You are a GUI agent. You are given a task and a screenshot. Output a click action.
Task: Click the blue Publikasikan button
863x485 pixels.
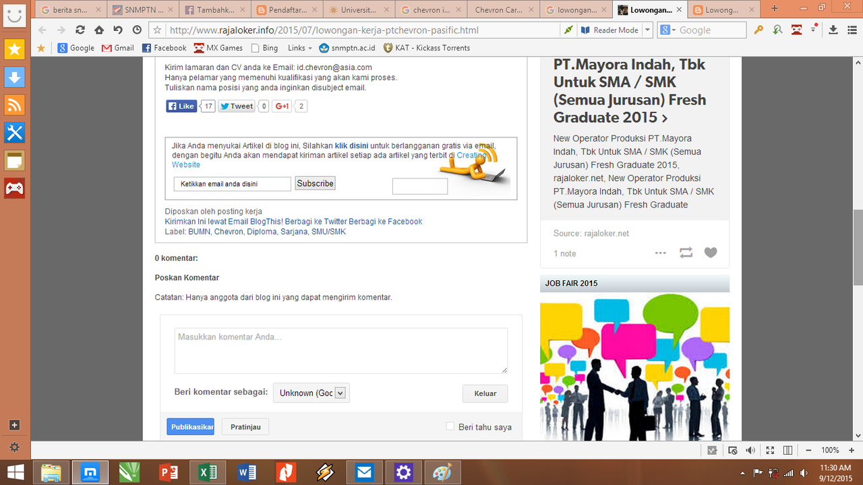point(191,426)
